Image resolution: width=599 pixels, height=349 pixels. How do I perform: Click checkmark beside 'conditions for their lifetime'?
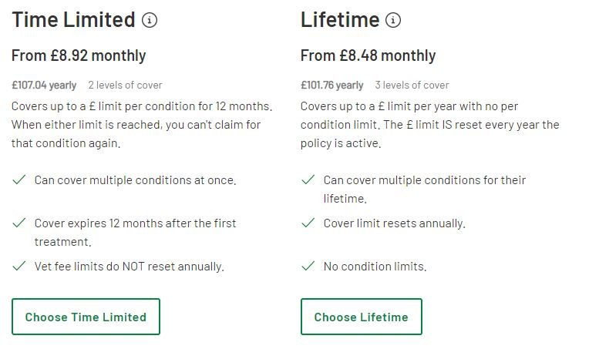tap(308, 180)
